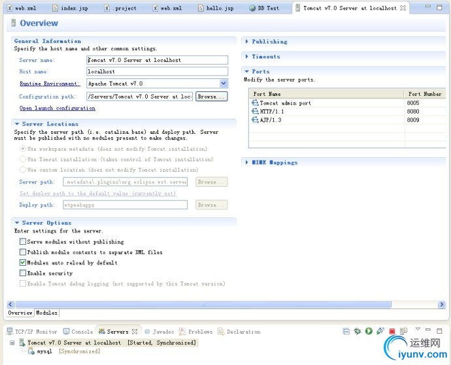Check Publish module contexts to separate XML files
This screenshot has width=451, height=365.
click(x=23, y=252)
